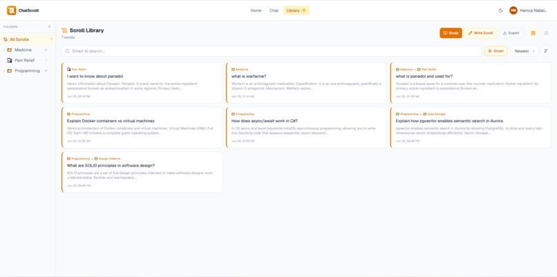557x277 pixels.
Task: Add a new folder with plus icon
Action: [49, 27]
